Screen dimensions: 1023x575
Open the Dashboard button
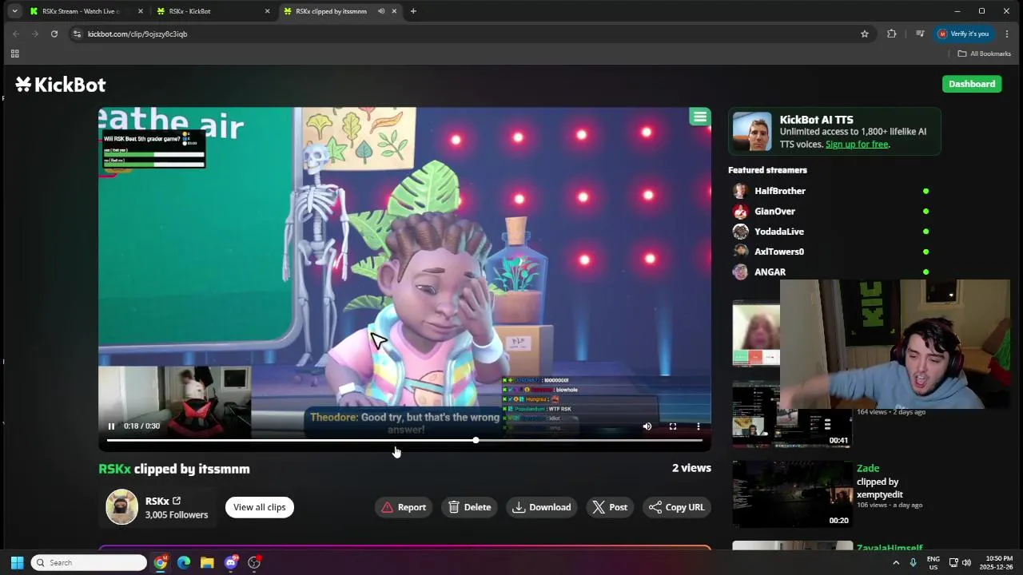(x=972, y=84)
